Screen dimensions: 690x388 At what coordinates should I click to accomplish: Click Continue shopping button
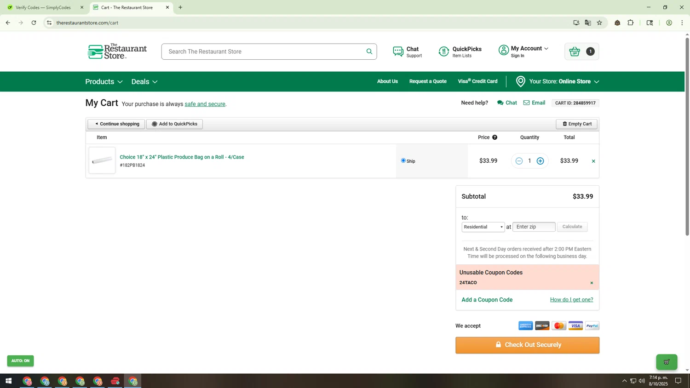tap(116, 124)
